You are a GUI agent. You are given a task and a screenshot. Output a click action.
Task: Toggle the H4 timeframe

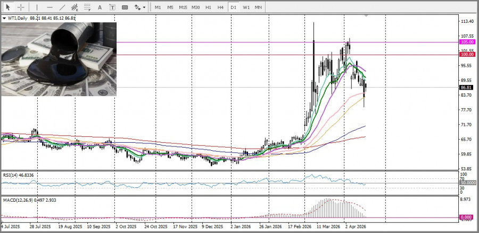point(220,7)
